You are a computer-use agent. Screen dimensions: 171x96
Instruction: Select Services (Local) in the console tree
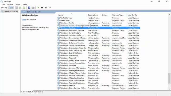click(x=11, y=11)
